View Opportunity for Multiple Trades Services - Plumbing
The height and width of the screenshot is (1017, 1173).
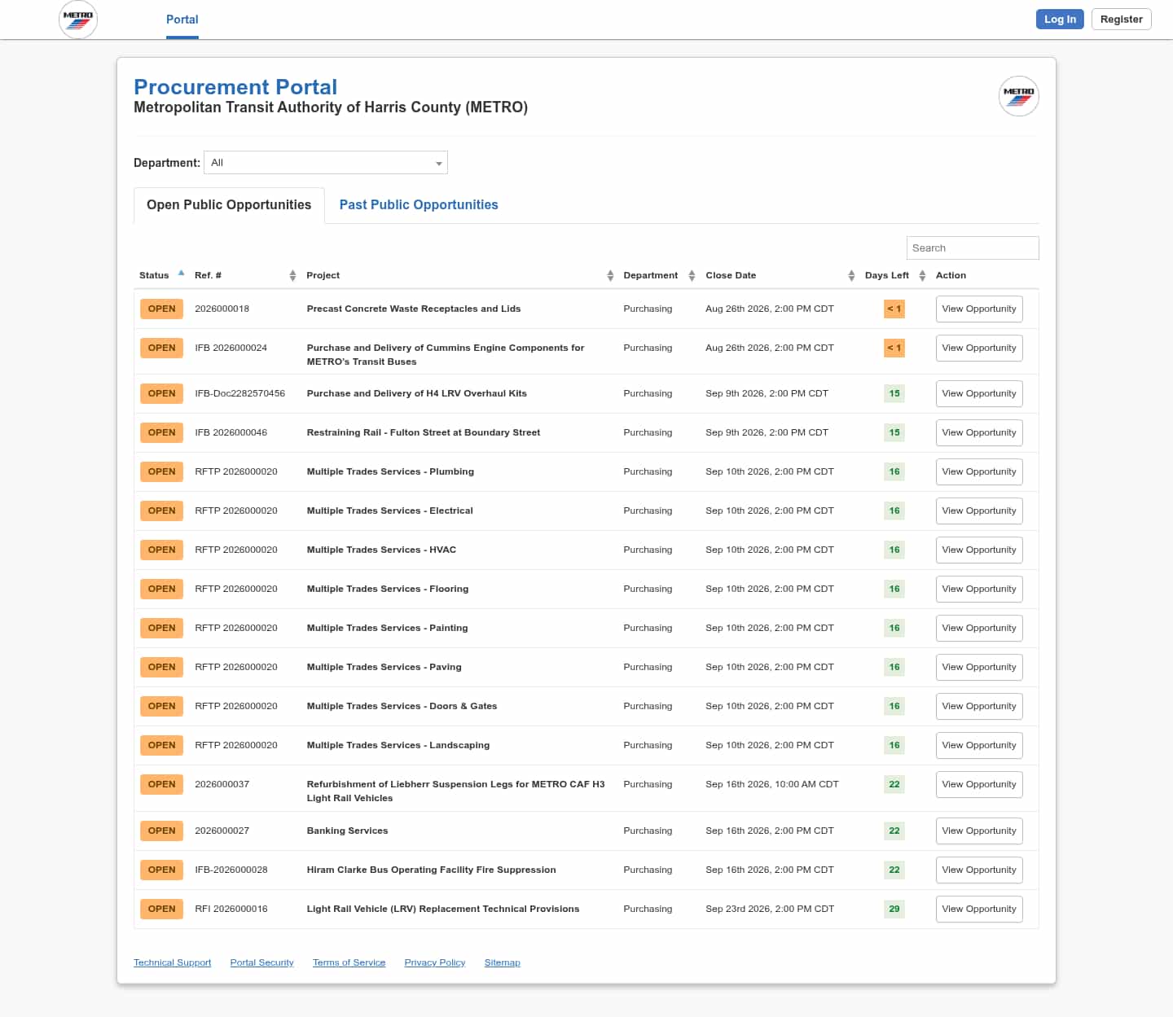979,472
